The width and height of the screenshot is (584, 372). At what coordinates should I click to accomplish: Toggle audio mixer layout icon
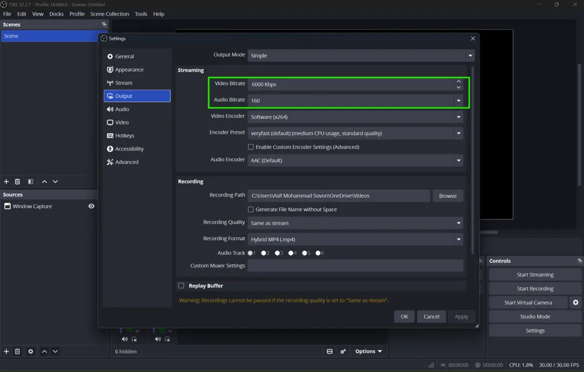(x=329, y=351)
